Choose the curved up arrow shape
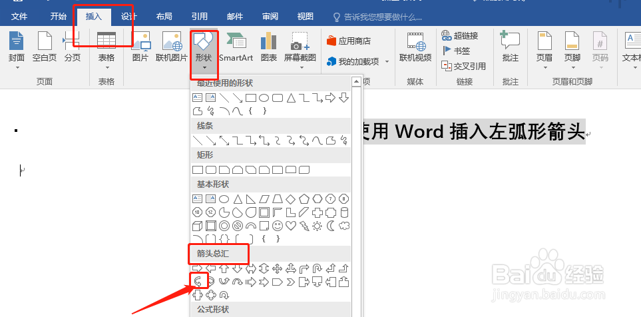The width and height of the screenshot is (641, 317). click(x=224, y=282)
